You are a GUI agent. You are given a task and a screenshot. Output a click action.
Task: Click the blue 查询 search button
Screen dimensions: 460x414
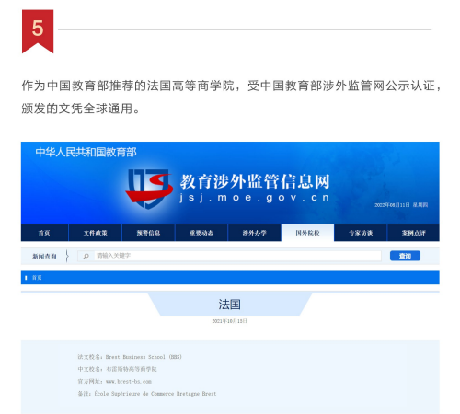pos(405,256)
